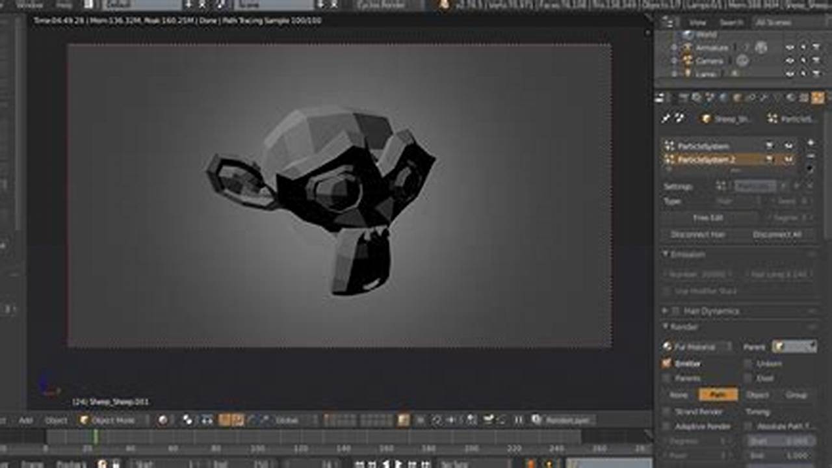Image resolution: width=832 pixels, height=468 pixels.
Task: Select the rotation manipulator widget icon
Action: 252,420
